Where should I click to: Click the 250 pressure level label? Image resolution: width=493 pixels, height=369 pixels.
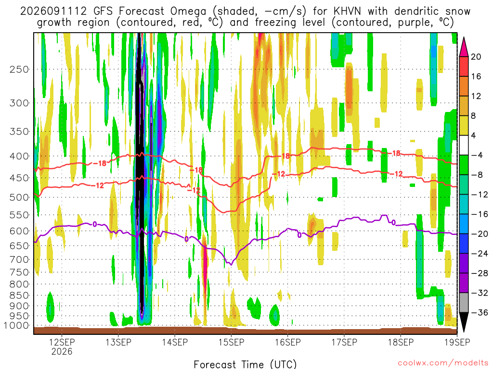tap(19, 69)
